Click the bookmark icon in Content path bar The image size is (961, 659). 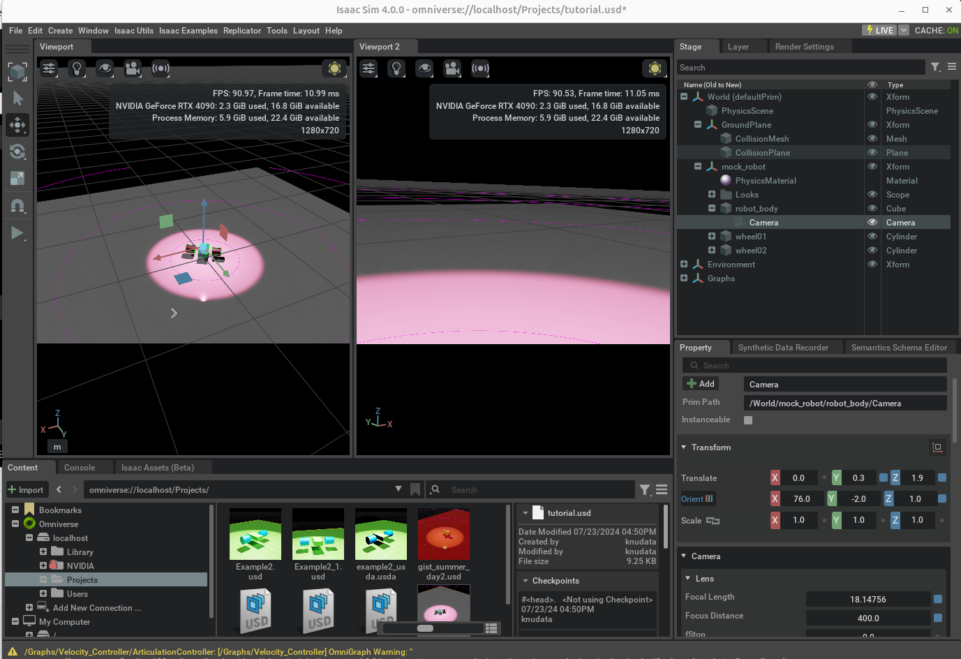(415, 489)
